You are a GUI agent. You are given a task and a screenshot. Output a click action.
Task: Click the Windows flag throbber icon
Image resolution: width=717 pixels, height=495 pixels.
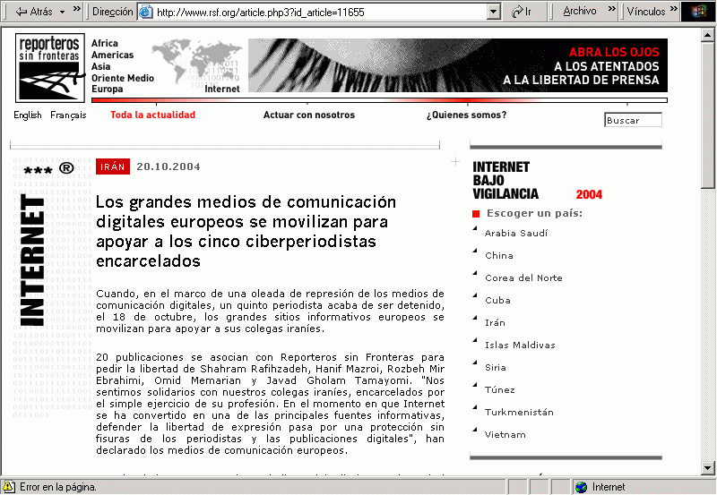698,12
